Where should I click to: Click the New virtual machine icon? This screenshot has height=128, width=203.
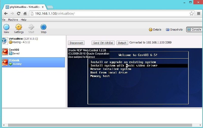[6, 27]
